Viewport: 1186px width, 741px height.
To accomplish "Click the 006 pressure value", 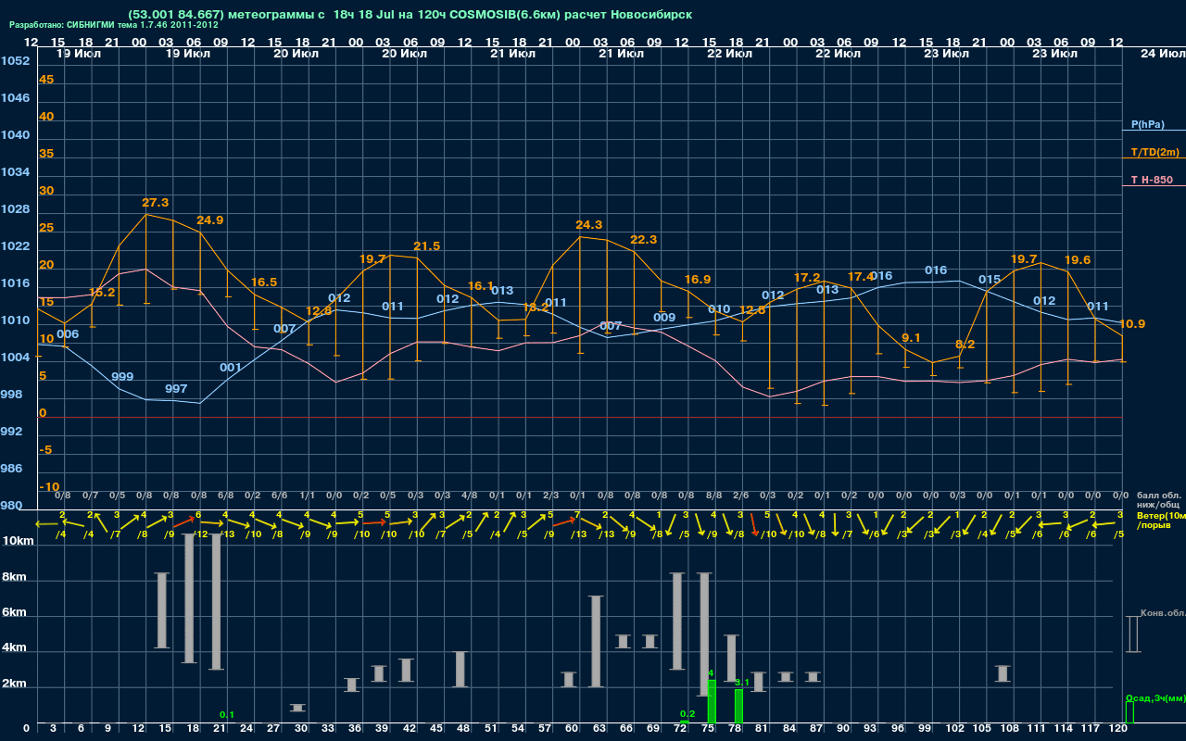I will pos(68,333).
